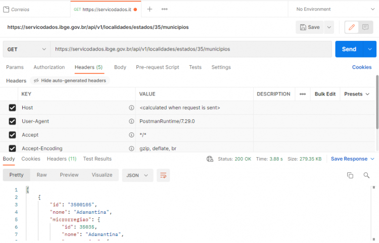Open header column options ellipsis

pos(303,94)
